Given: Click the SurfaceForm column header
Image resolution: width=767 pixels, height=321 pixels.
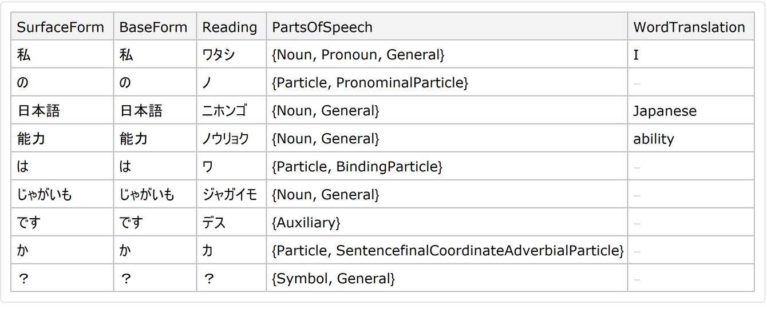Looking at the screenshot, I should [x=61, y=27].
